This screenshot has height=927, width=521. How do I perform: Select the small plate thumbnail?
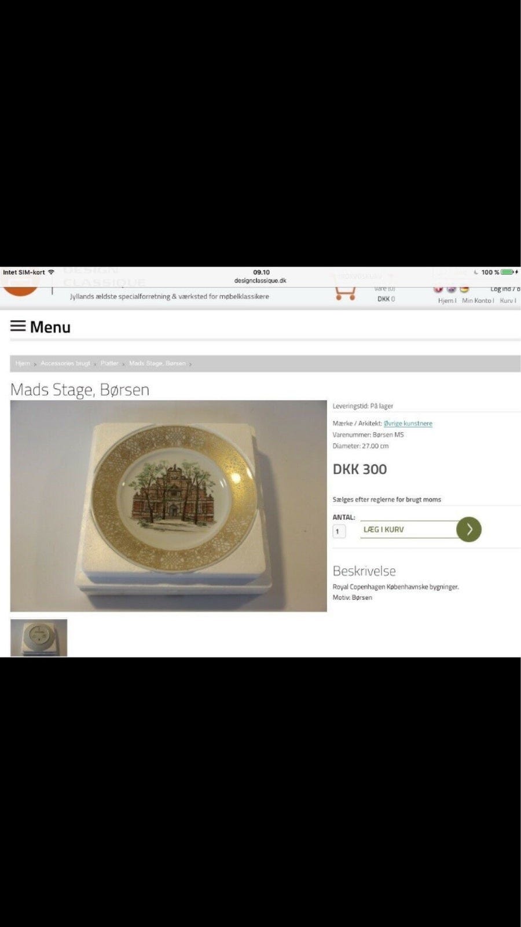39,638
